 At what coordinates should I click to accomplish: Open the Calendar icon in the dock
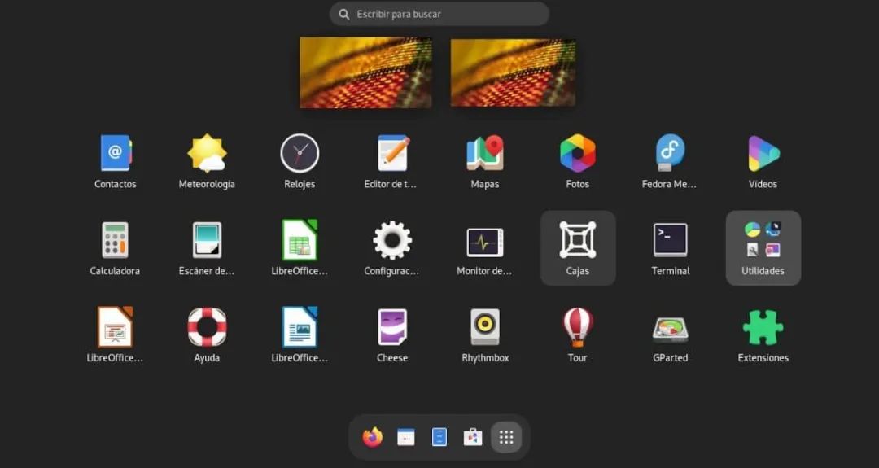(406, 436)
